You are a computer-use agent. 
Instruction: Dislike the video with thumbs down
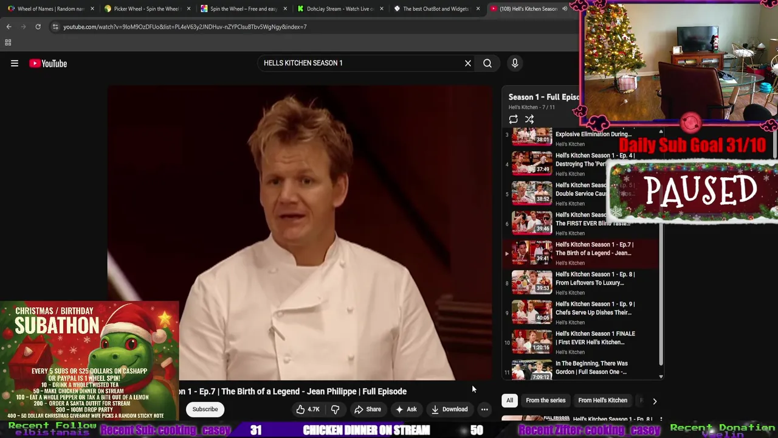click(335, 409)
